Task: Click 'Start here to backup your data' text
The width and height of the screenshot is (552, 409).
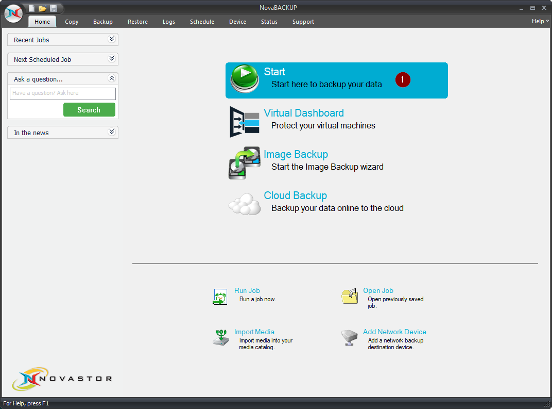Action: tap(326, 84)
